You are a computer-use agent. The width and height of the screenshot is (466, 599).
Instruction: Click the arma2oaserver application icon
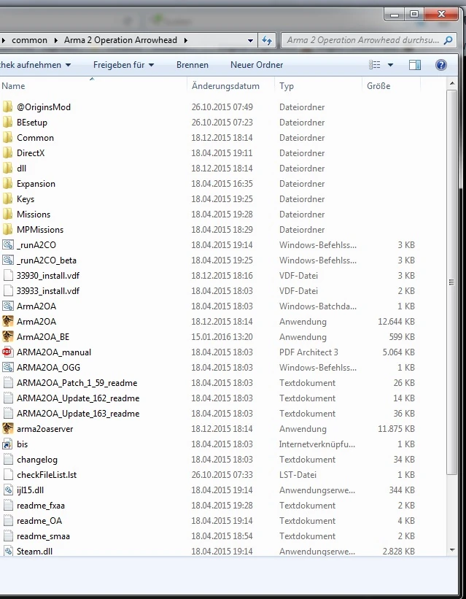pos(7,428)
